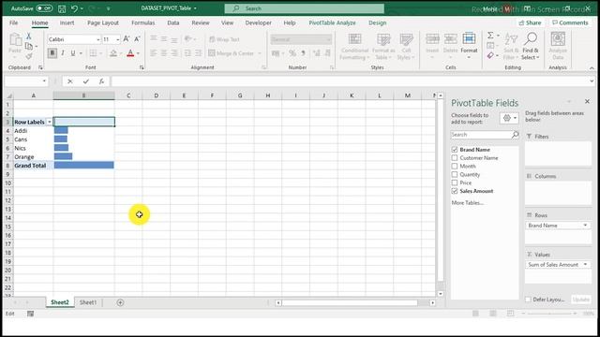Click the Fill Color bucket icon
Image resolution: width=600 pixels, height=337 pixels.
113,53
